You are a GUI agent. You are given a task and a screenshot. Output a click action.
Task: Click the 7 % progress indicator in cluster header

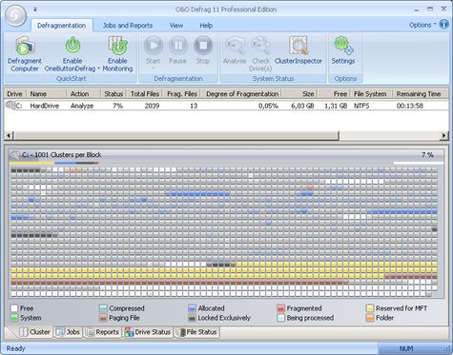coord(428,155)
